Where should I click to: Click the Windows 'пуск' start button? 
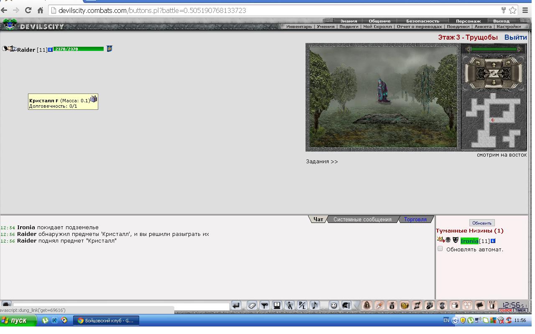[18, 321]
